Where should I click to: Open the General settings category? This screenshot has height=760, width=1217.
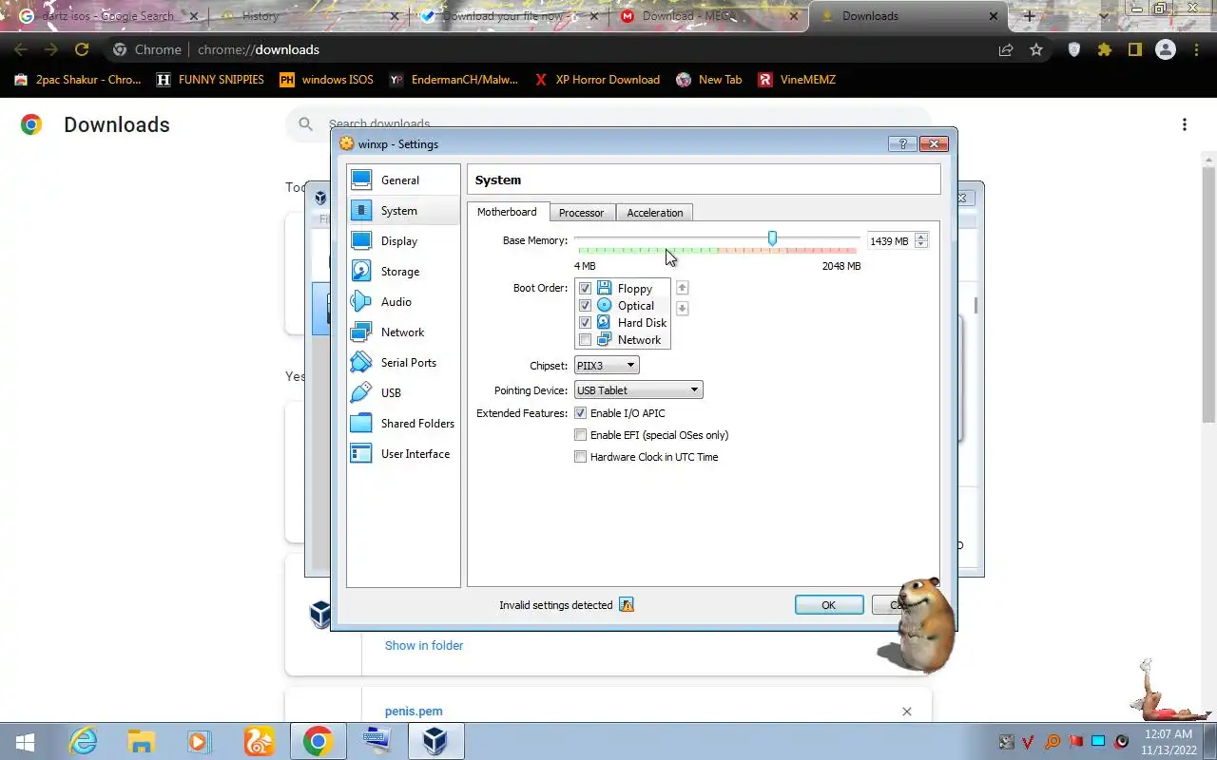(x=403, y=180)
